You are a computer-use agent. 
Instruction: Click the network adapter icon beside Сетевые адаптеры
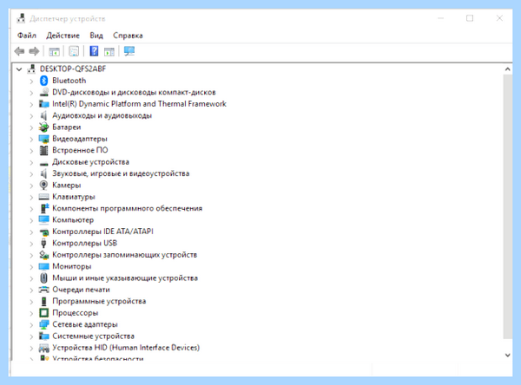tap(43, 324)
